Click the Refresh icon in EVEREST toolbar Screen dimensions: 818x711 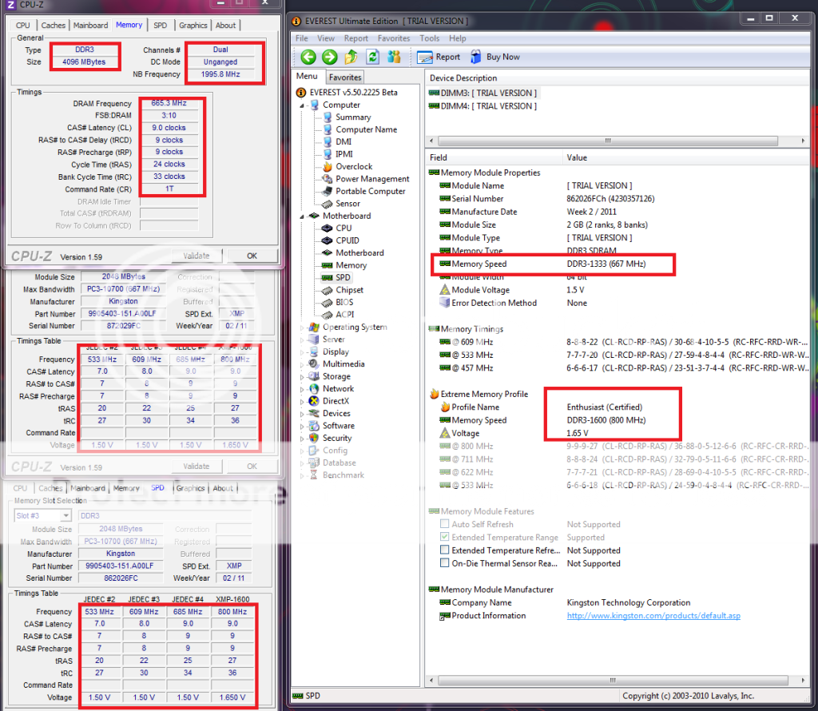click(x=372, y=57)
